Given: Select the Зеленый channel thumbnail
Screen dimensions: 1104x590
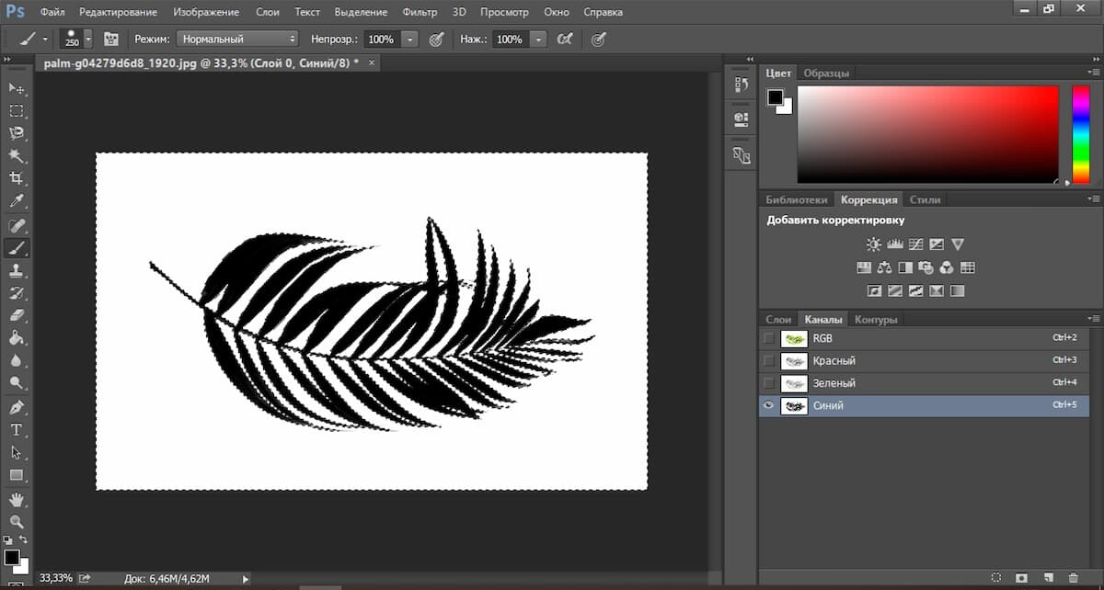Looking at the screenshot, I should point(793,383).
